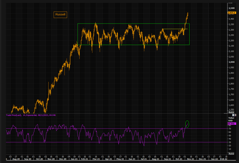Click the 1,600 price axis label
This screenshot has height=163, width=239.
231,105
